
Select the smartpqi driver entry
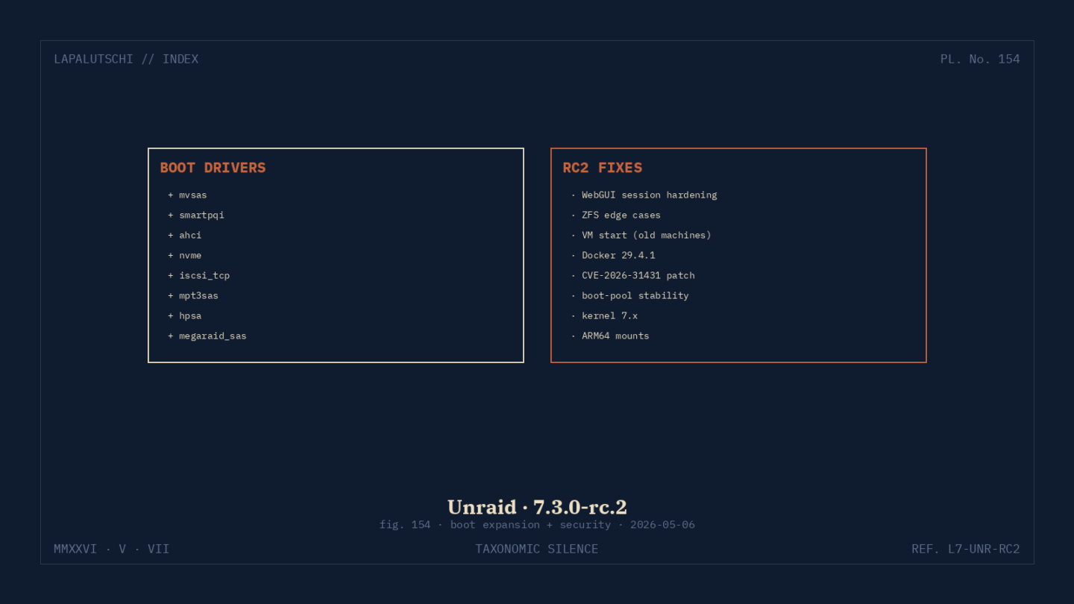click(x=195, y=215)
